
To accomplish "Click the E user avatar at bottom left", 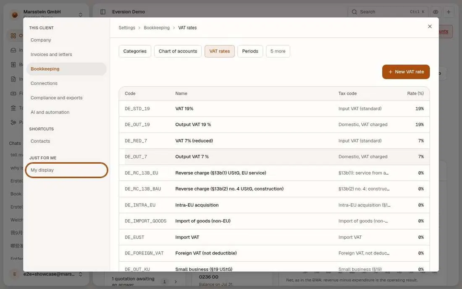I will 15,274.
